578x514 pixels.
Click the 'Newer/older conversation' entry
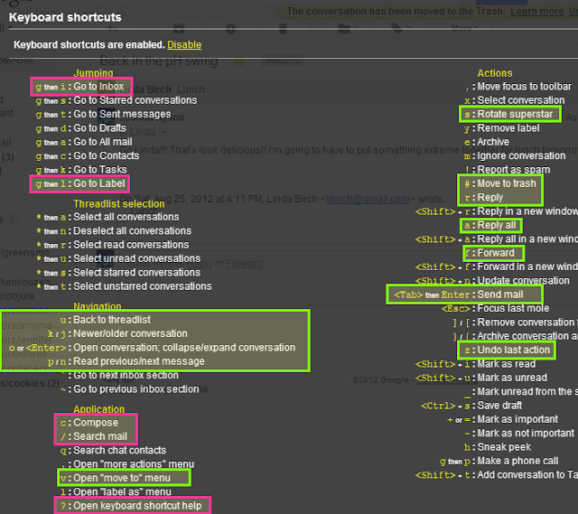pyautogui.click(x=117, y=333)
